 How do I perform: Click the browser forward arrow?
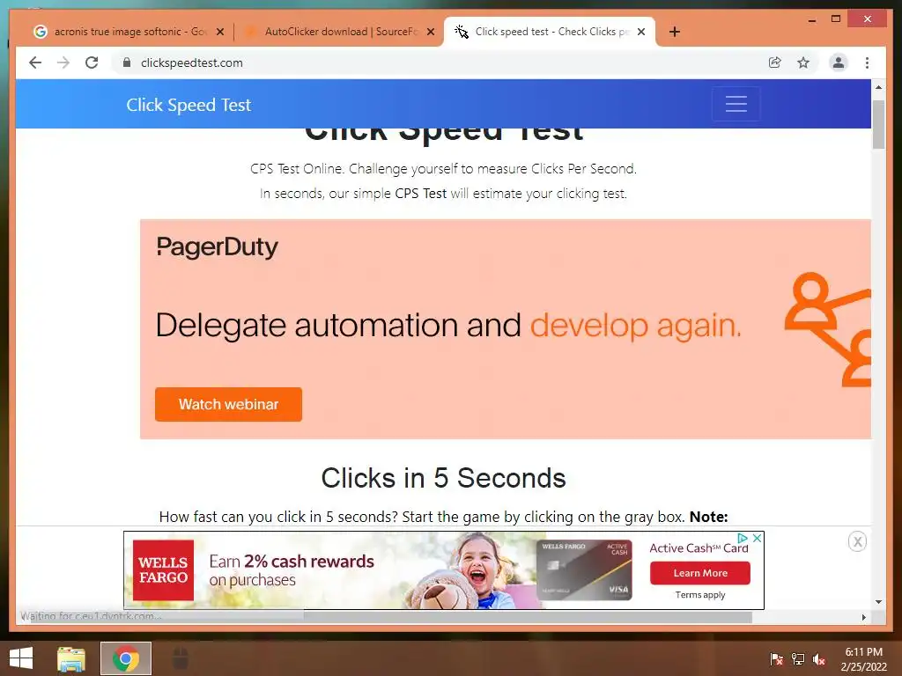pos(63,62)
